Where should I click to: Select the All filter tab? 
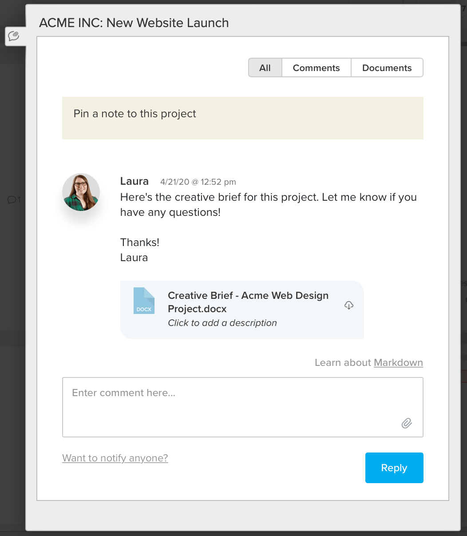[x=265, y=67]
